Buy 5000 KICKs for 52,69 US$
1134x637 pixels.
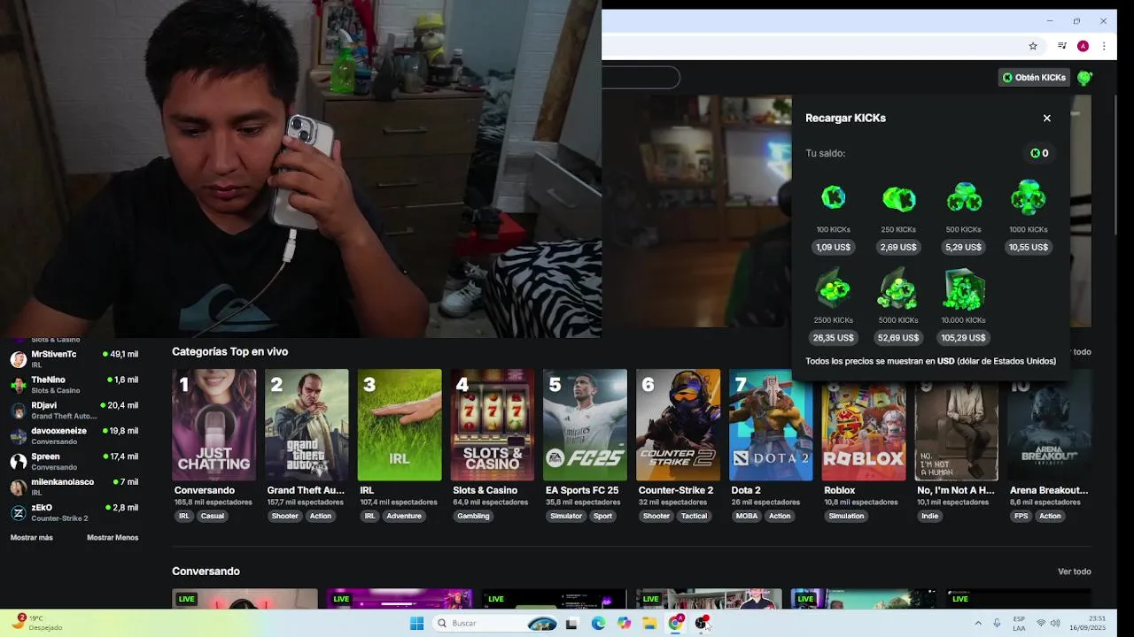point(898,338)
